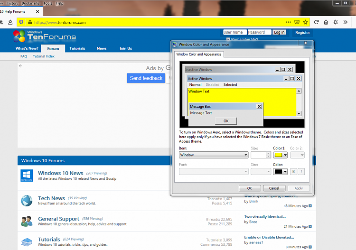Image resolution: width=356 pixels, height=250 pixels.
Task: Go to Firefox home page icon
Action: click(x=326, y=22)
